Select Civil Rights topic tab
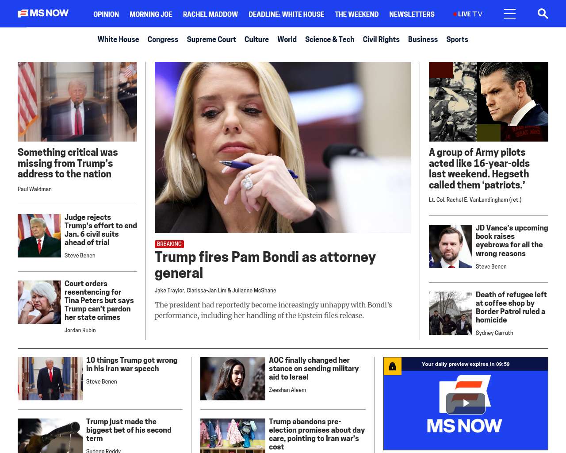The height and width of the screenshot is (453, 566). (x=381, y=39)
